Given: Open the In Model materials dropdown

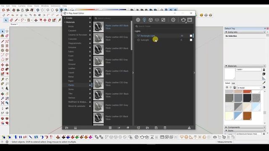Looking at the screenshot, I should [249, 88].
